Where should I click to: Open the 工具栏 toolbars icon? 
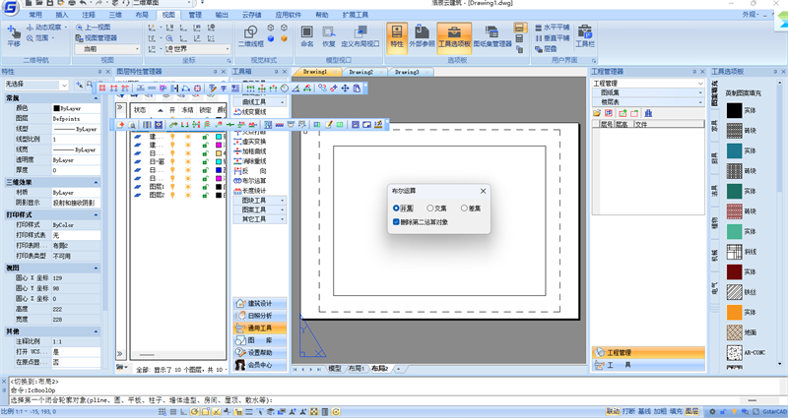584,36
